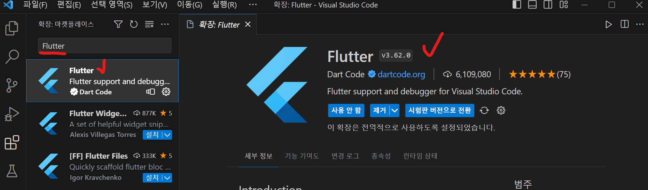The height and width of the screenshot is (190, 648).
Task: Open editor more actions ellipsis
Action: [640, 24]
